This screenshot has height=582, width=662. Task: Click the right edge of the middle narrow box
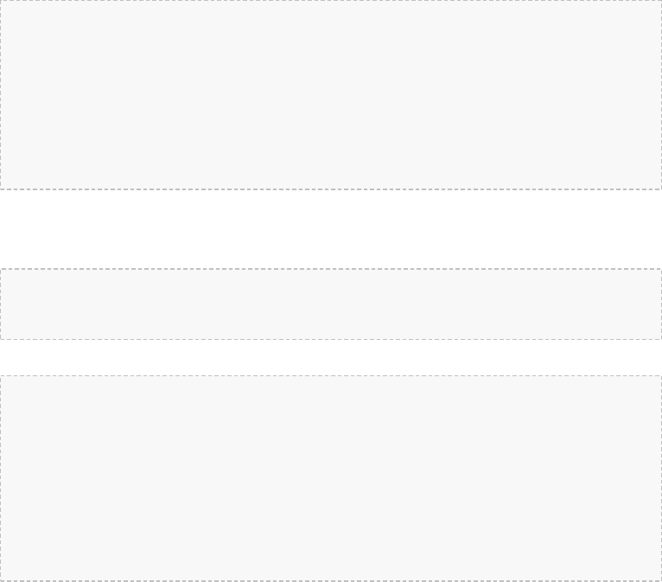click(661, 304)
